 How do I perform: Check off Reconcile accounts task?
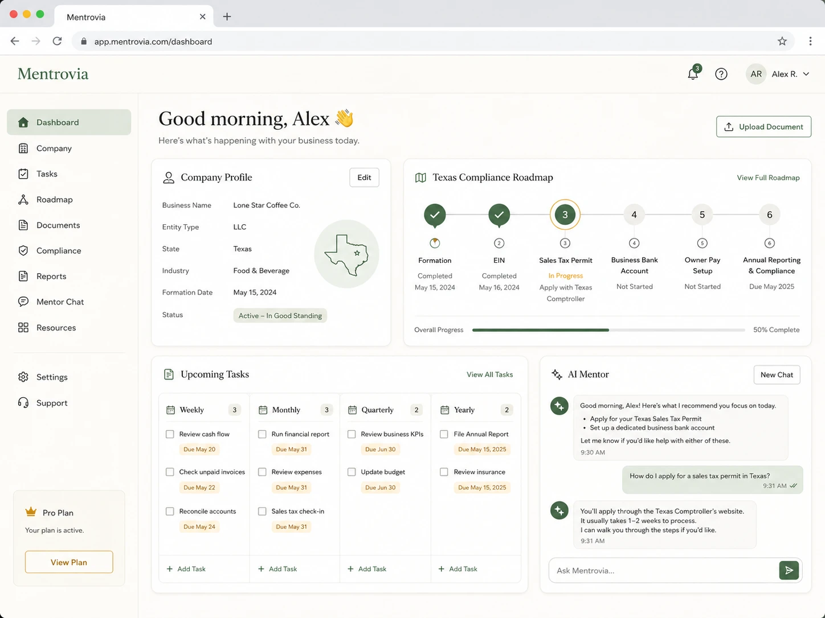[x=170, y=511]
